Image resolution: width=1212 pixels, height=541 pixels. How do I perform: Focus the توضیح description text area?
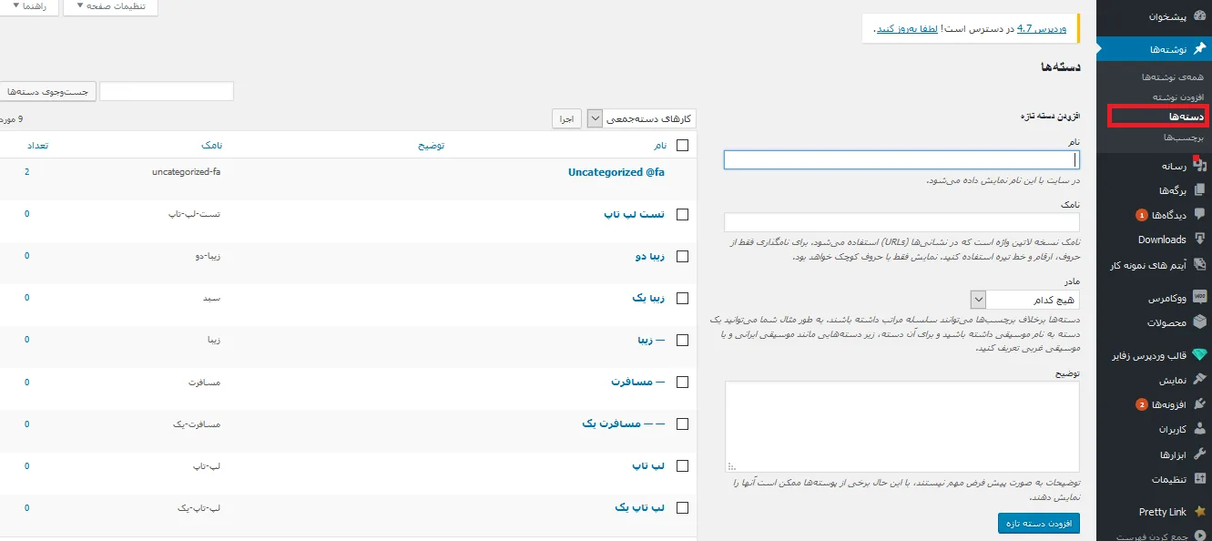pos(902,426)
